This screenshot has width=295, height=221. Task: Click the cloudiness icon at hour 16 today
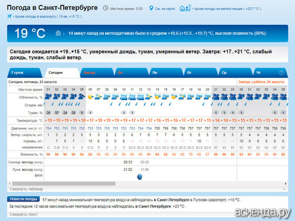coord(174,97)
